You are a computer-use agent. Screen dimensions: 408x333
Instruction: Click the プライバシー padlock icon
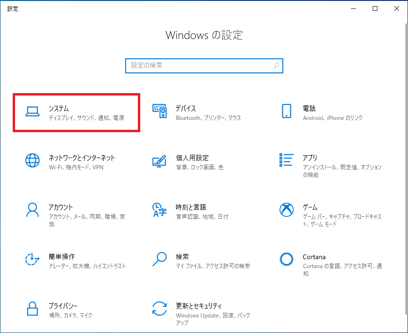(x=32, y=309)
